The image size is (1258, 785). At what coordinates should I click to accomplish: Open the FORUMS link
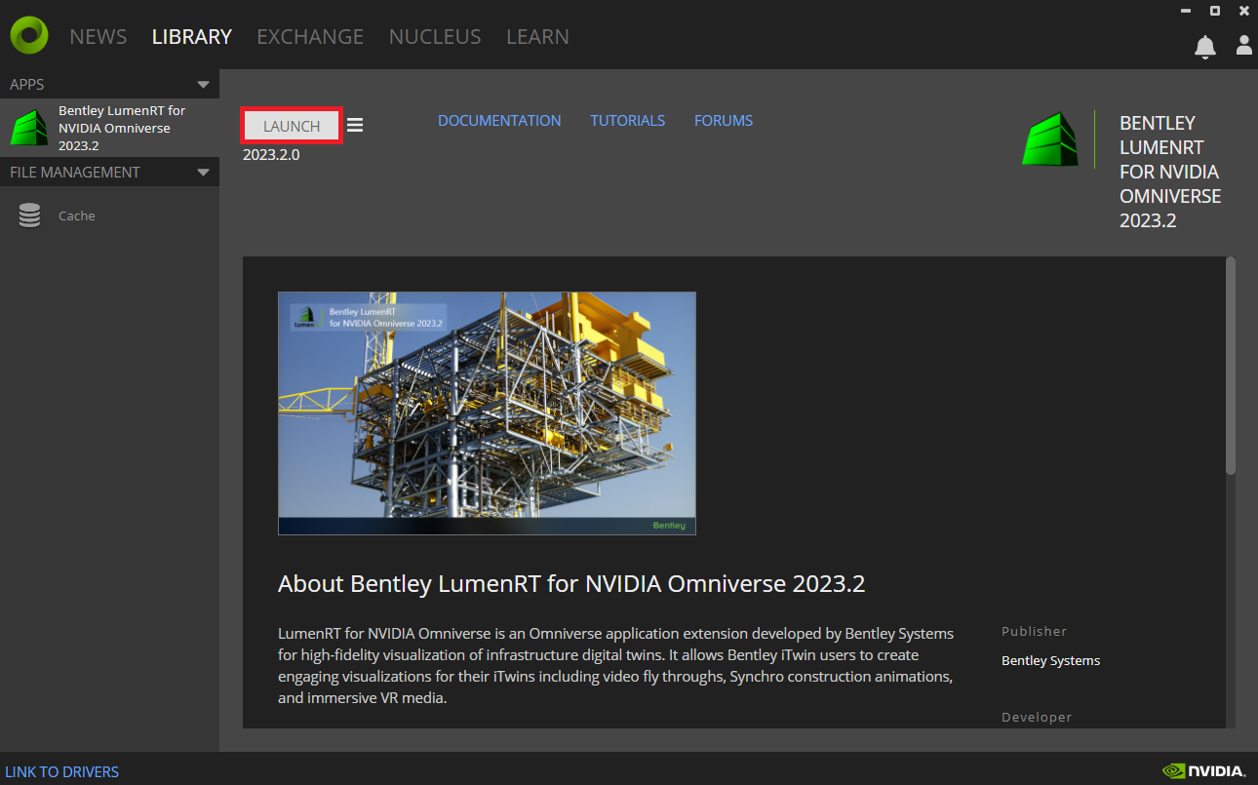[x=724, y=121]
